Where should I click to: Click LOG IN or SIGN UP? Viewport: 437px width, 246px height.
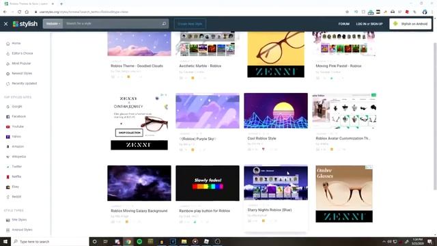click(x=369, y=24)
